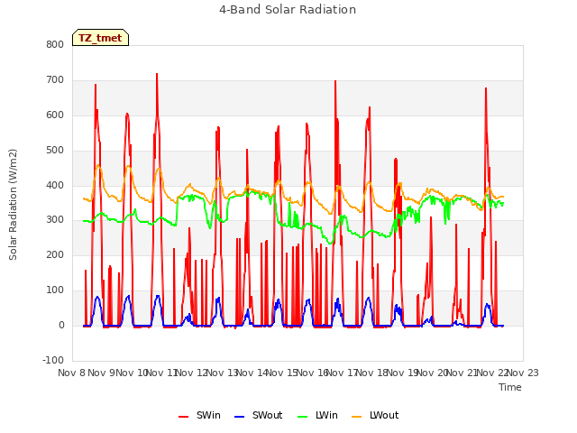Click the 700 y-axis label
Viewport: 577px width, 433px height.
click(x=55, y=80)
